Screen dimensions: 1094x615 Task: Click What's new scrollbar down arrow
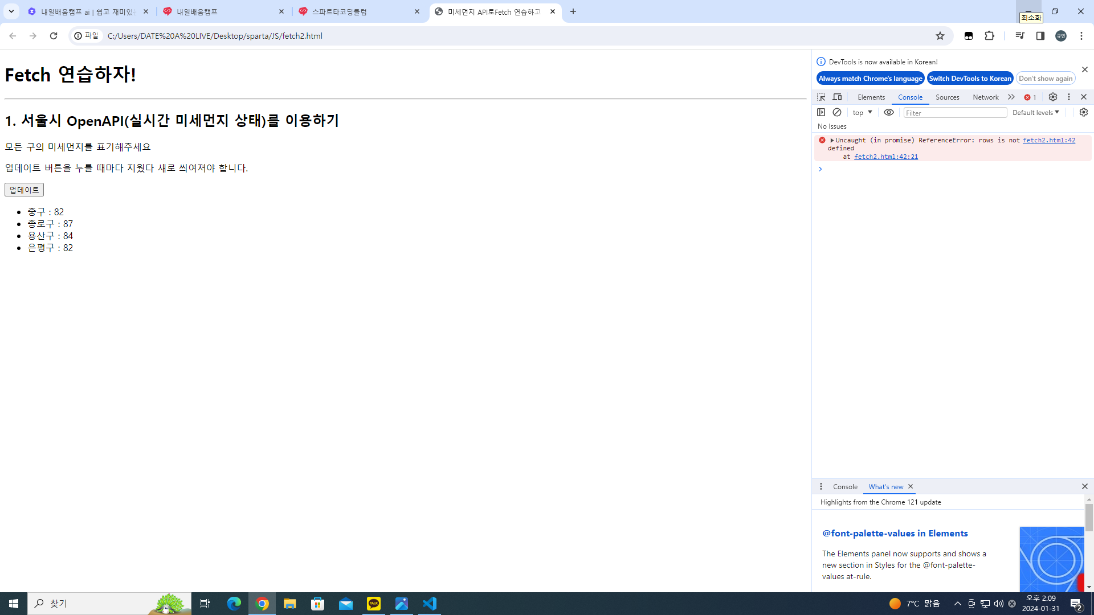tap(1089, 587)
